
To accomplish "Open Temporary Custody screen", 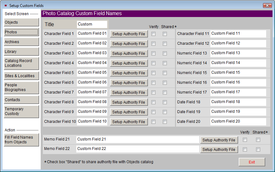I will point(21,112).
